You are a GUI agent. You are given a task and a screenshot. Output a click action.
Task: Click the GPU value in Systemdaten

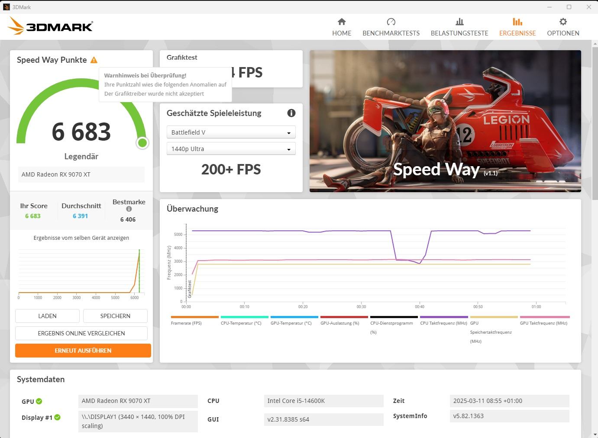[x=138, y=401]
